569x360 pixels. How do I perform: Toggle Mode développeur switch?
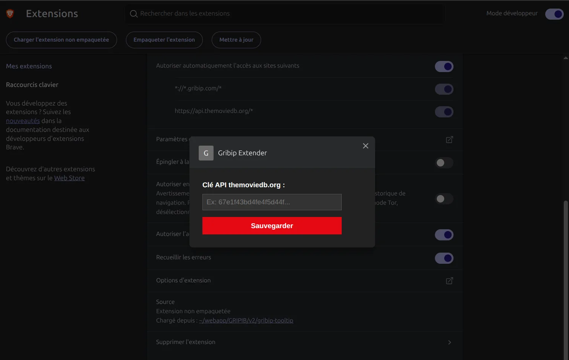[x=555, y=14]
